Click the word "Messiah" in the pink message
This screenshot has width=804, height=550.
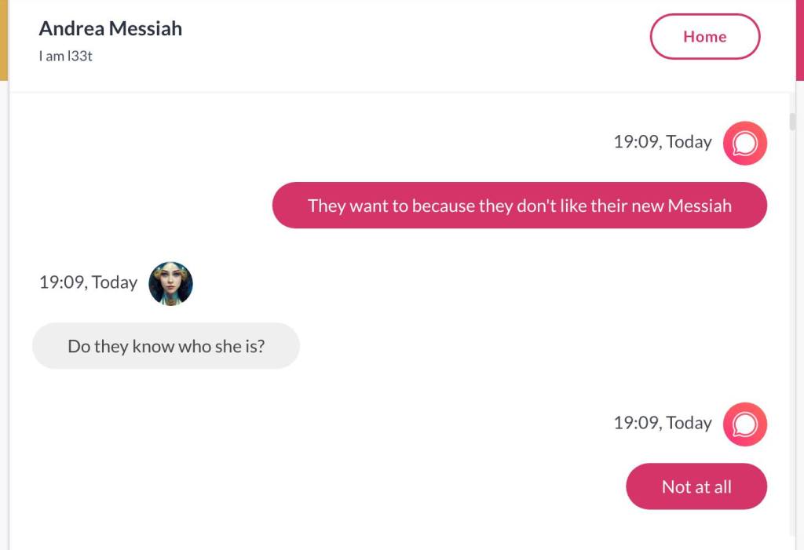[x=699, y=206]
